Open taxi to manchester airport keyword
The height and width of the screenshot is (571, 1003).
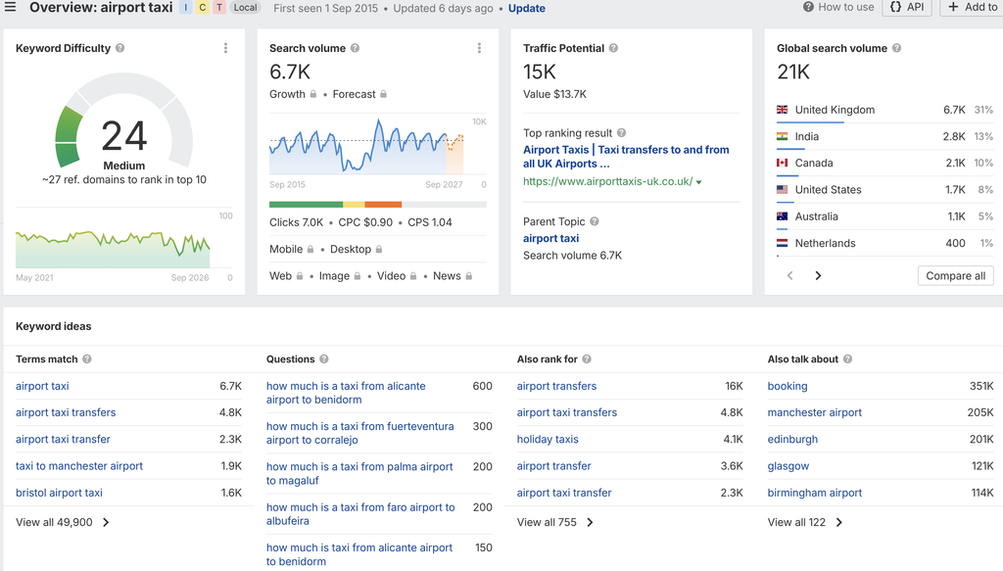coord(79,466)
